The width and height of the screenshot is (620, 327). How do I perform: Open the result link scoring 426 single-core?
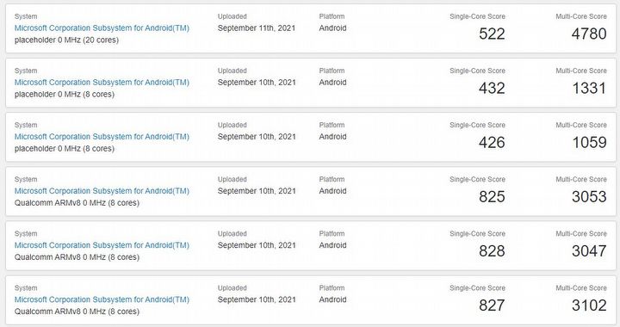point(102,137)
